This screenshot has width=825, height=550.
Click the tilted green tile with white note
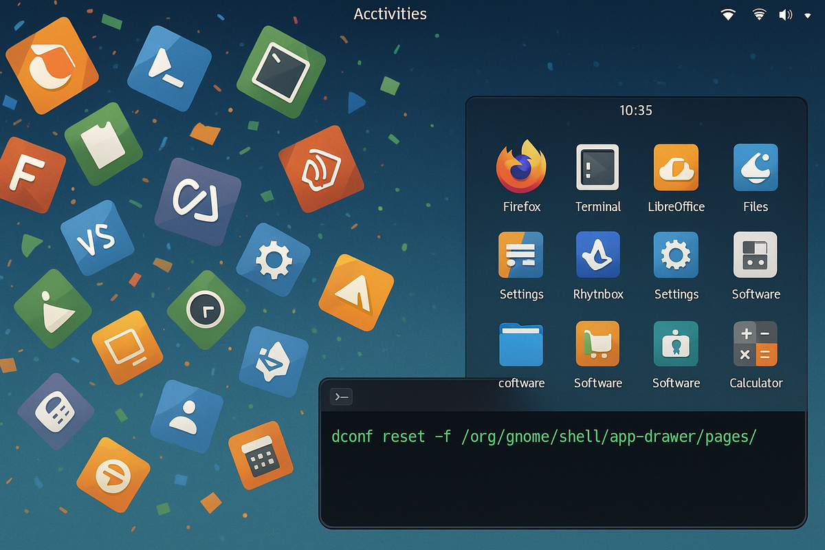104,144
